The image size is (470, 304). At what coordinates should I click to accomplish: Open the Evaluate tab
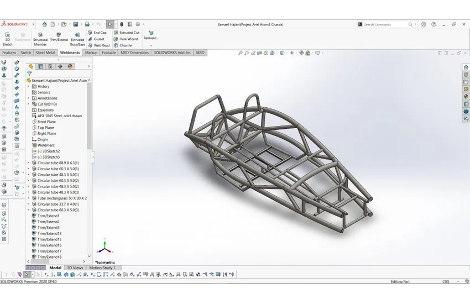coord(109,53)
